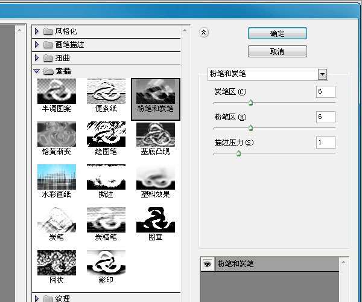
Task: Select the 粉笔和炭笔 filter thumbnail
Action: (x=156, y=91)
